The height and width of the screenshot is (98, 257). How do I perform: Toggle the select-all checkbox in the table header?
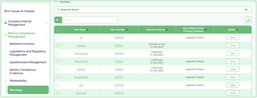[x=58, y=30]
